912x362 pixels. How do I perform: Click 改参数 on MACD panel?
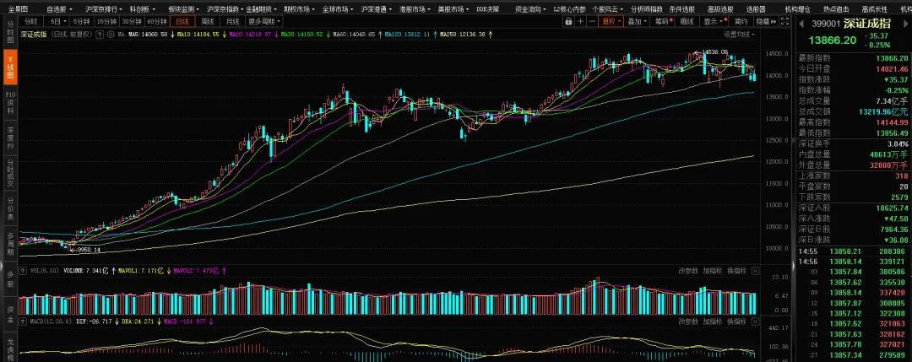[688, 321]
